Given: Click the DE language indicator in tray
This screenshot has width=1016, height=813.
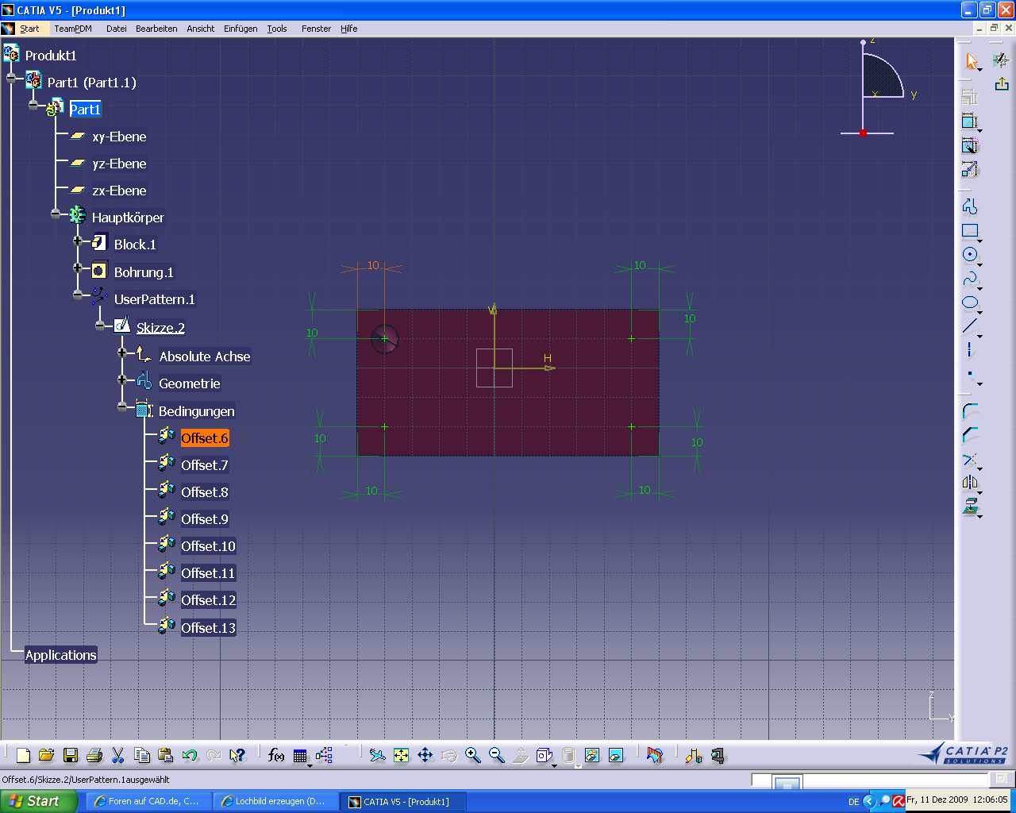Looking at the screenshot, I should point(853,802).
